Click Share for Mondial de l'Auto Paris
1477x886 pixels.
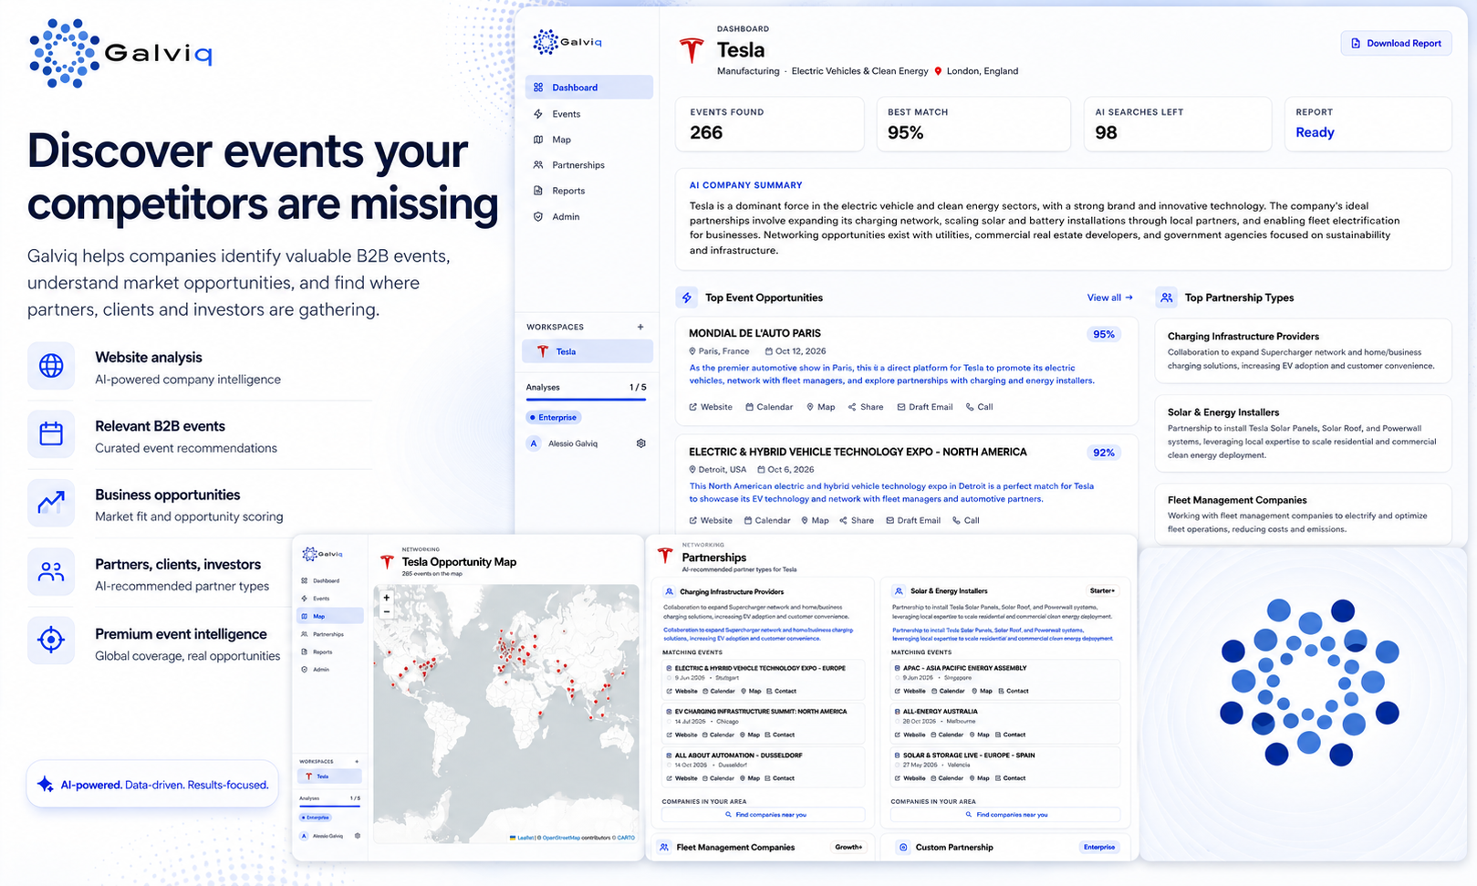point(866,407)
